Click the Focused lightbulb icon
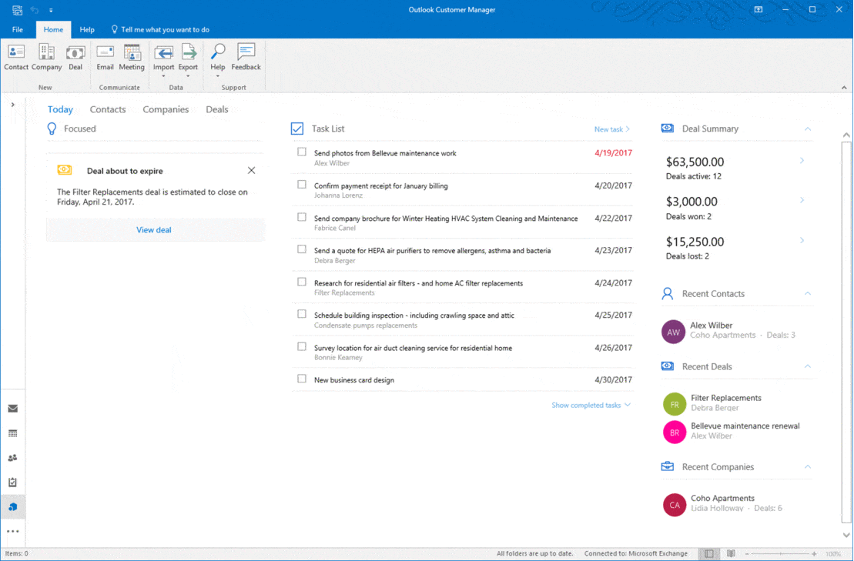 pos(52,129)
